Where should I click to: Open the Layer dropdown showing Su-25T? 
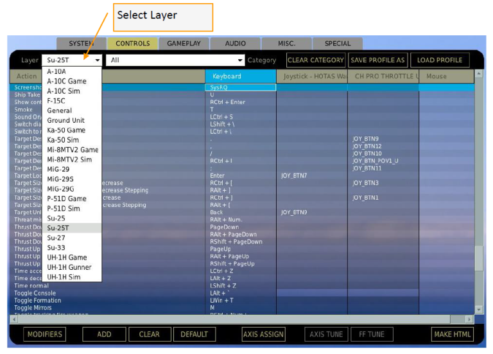pyautogui.click(x=73, y=60)
